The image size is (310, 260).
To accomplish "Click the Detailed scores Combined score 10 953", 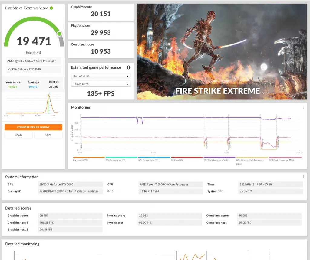I will (x=269, y=216).
